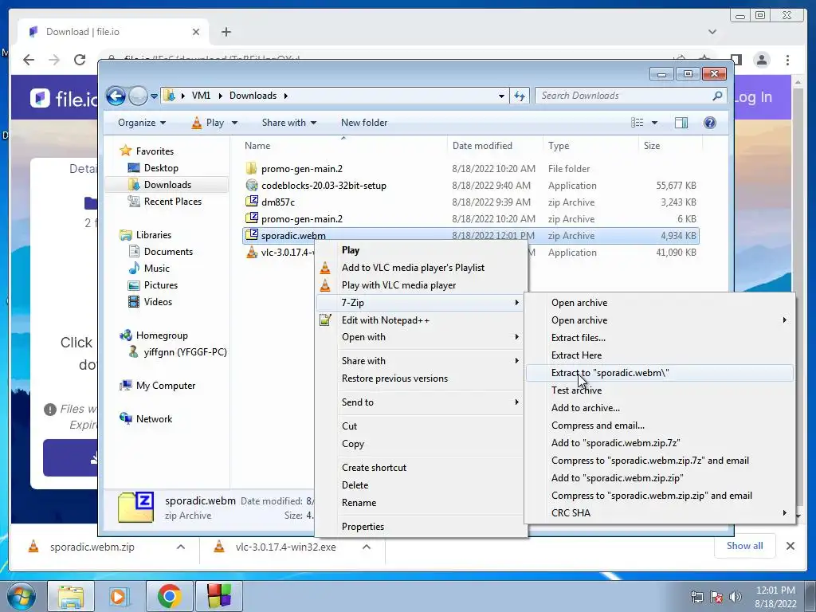
Task: Expand the address bar history dropdown
Action: (501, 96)
